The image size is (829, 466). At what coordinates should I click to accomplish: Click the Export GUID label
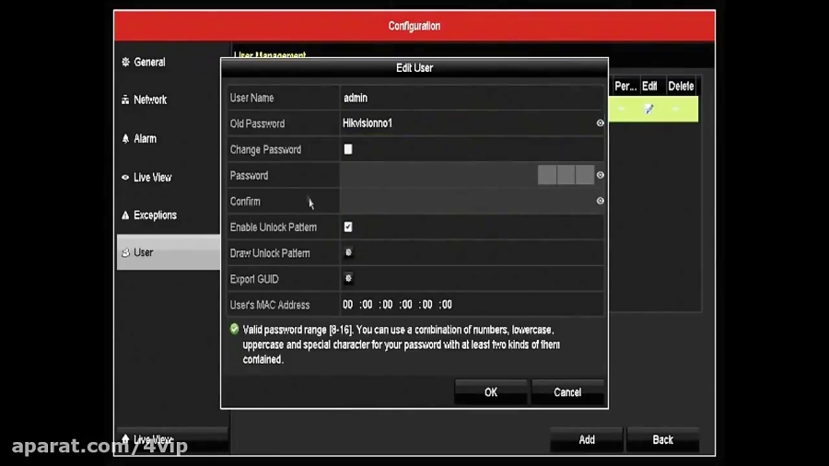coord(254,279)
